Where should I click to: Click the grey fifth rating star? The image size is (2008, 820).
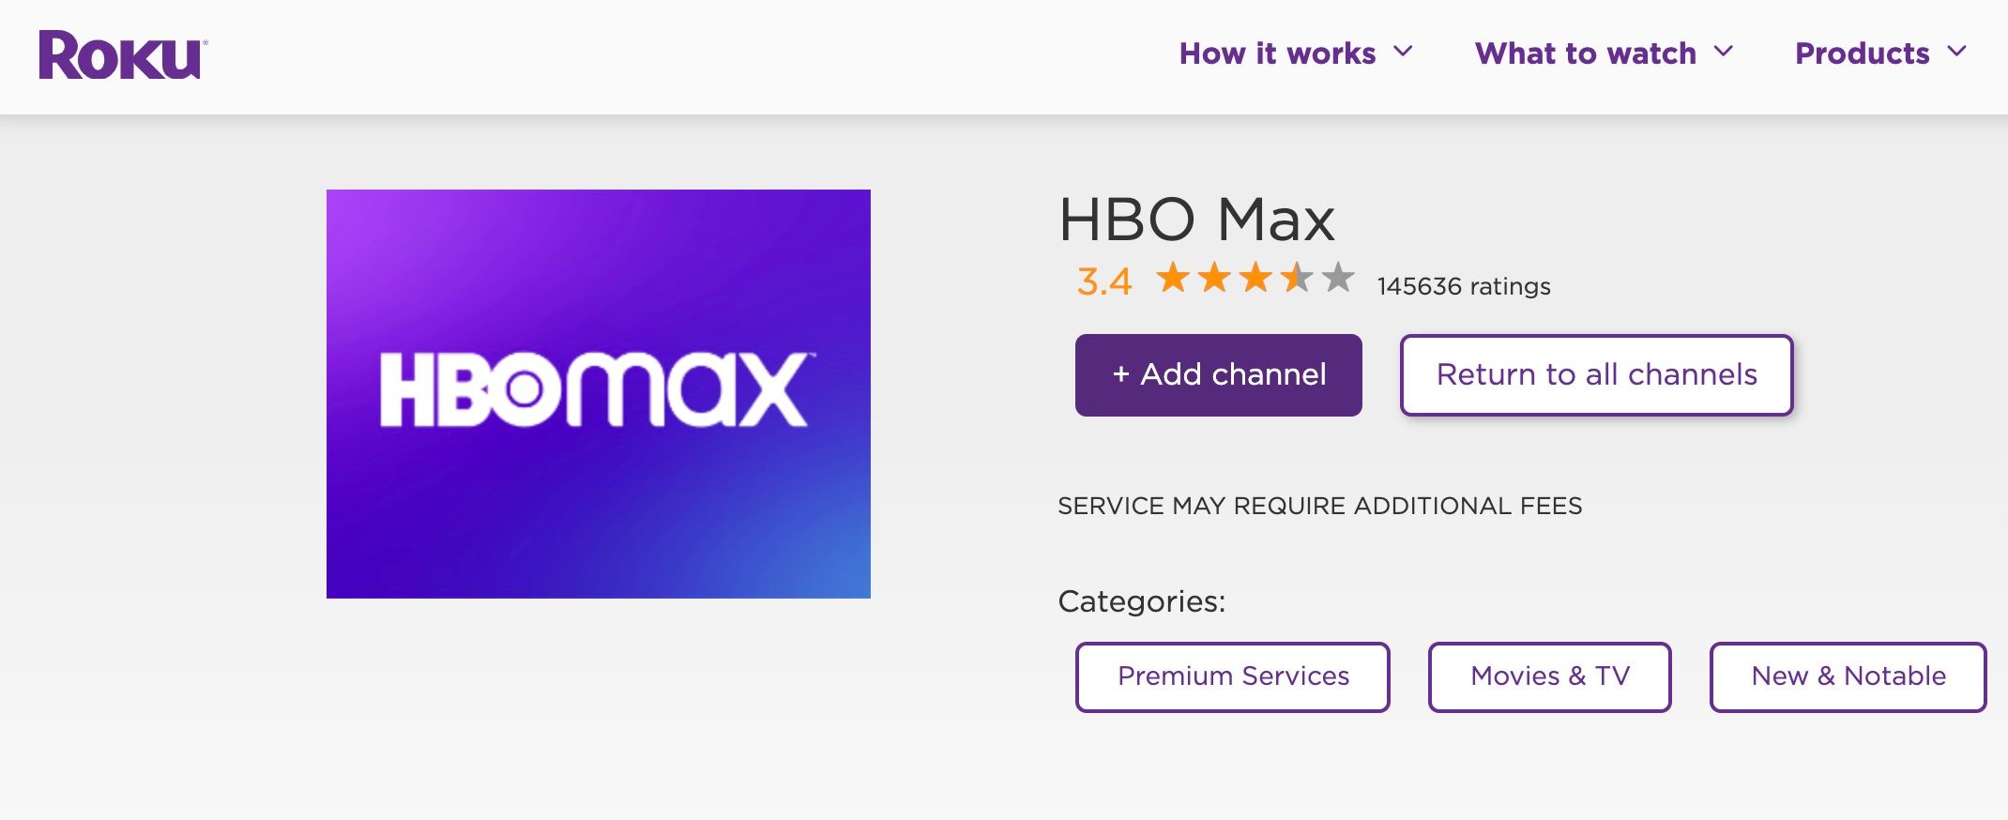[x=1338, y=278]
